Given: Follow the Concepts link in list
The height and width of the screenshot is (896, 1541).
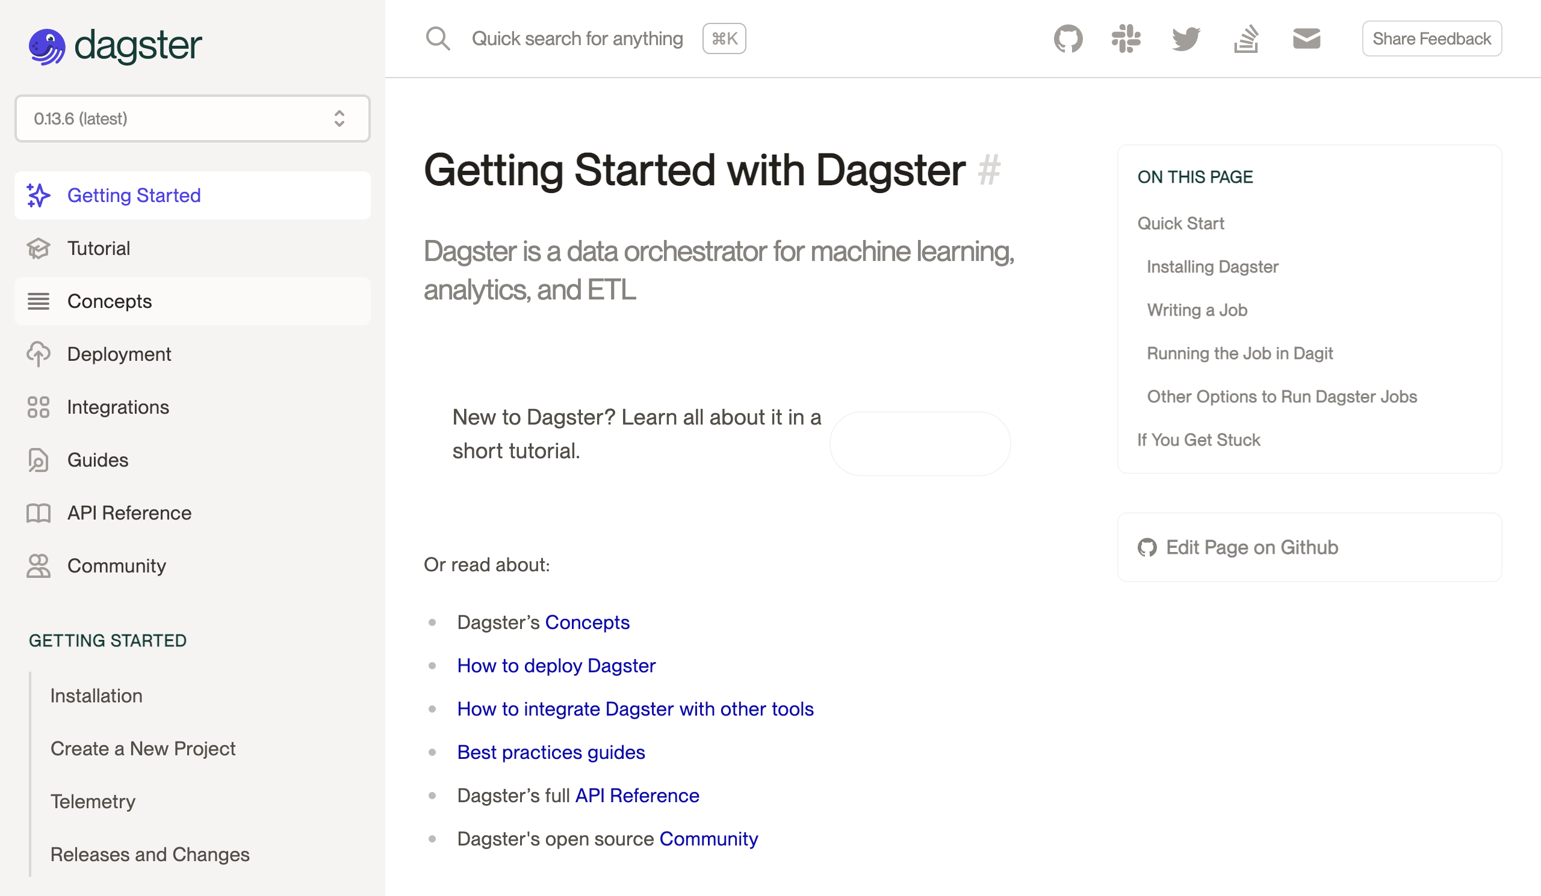Looking at the screenshot, I should [x=587, y=622].
